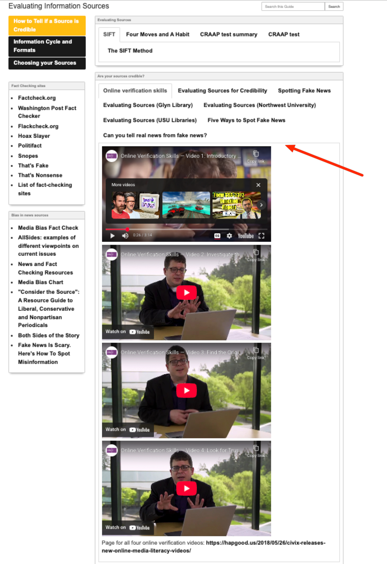Click Watch on YouTube for Video 2
387x564 pixels.
pyautogui.click(x=128, y=332)
